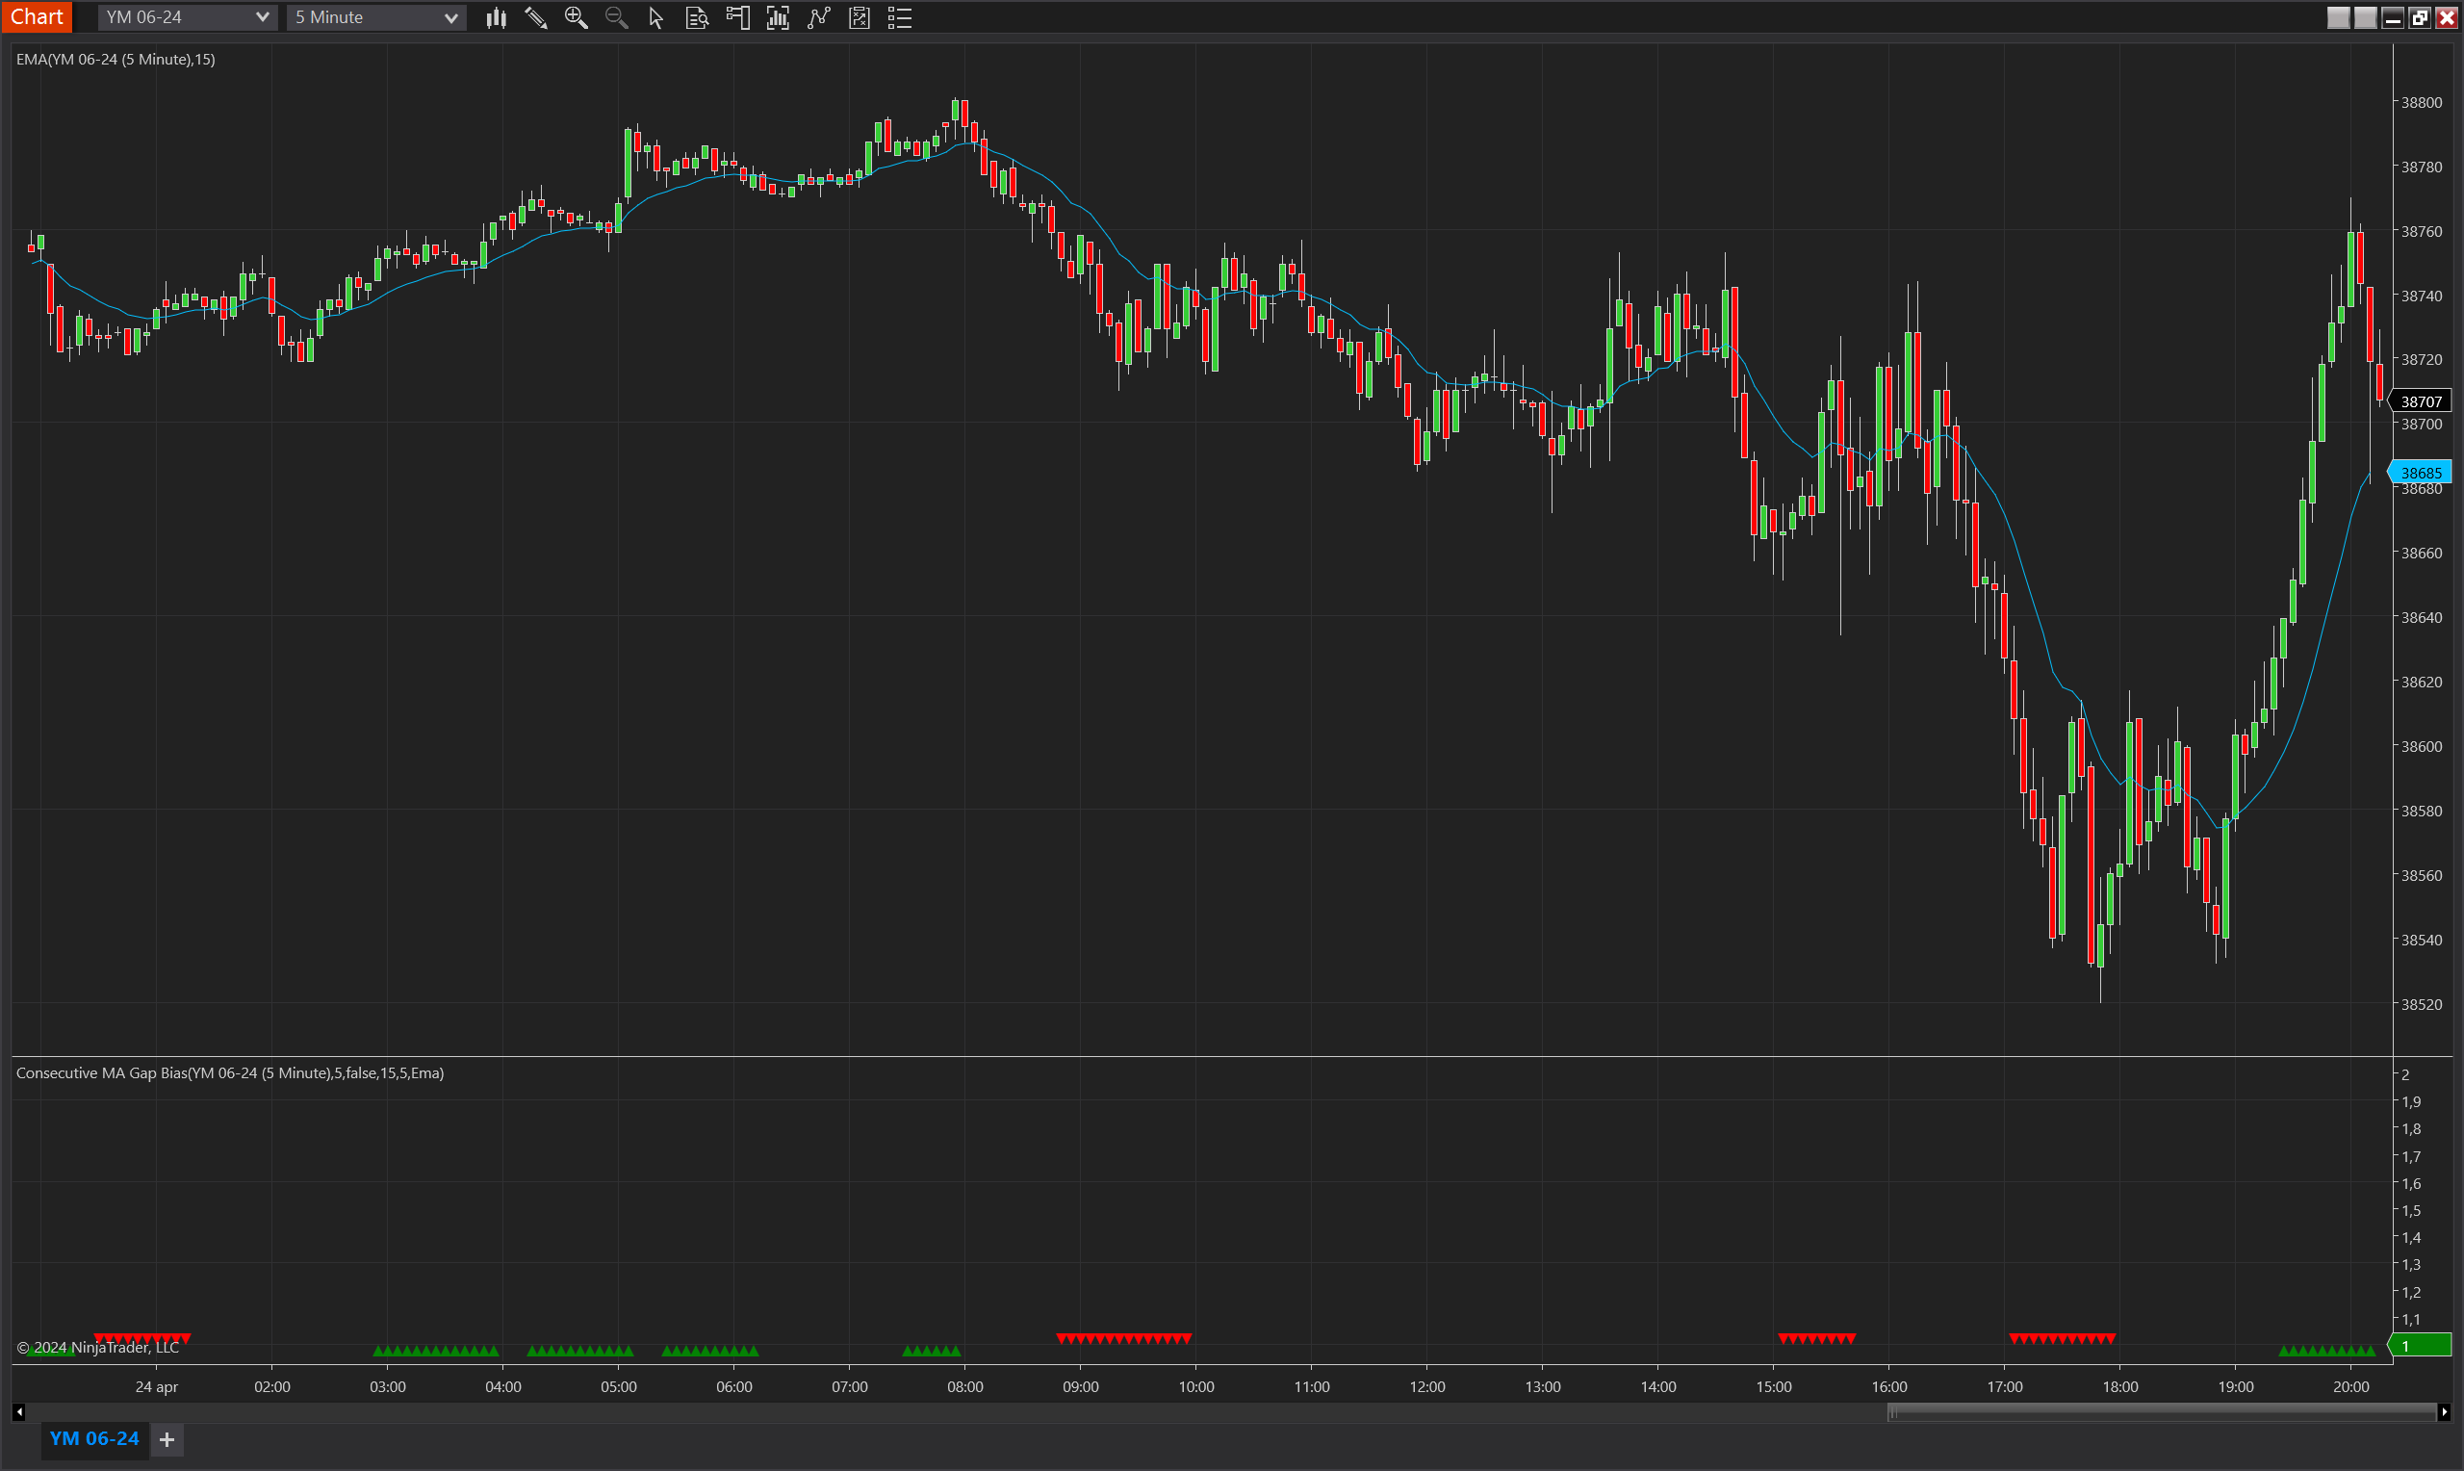The image size is (2464, 1471).
Task: Open the 5 Minute interval dropdown
Action: [375, 17]
